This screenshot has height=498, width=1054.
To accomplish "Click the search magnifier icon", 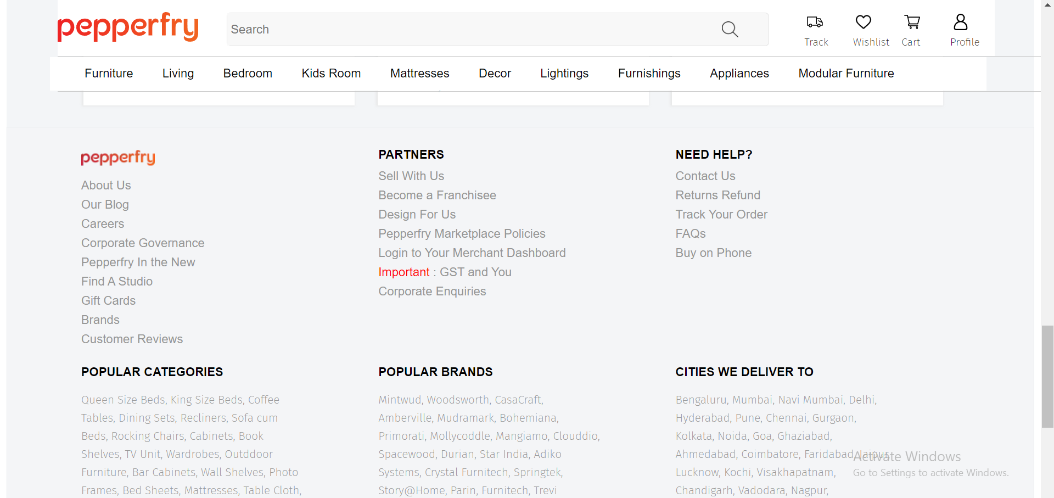I will (730, 30).
